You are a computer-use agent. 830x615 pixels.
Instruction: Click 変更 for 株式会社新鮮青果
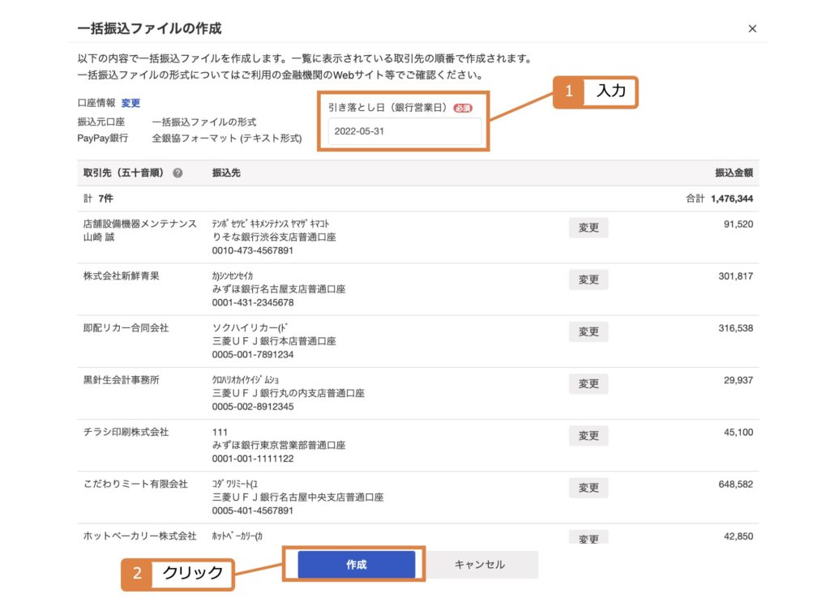(588, 280)
